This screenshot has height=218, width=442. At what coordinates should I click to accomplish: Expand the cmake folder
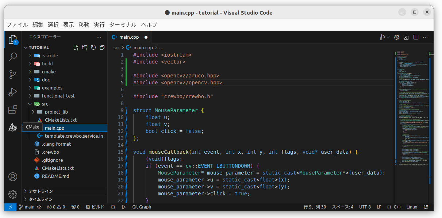(x=31, y=72)
